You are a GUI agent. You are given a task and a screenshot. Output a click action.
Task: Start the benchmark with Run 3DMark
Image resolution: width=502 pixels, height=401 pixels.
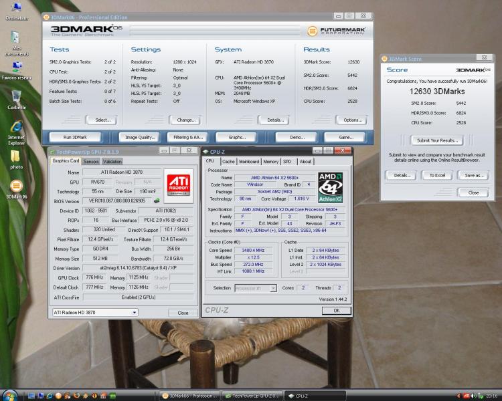pyautogui.click(x=75, y=137)
